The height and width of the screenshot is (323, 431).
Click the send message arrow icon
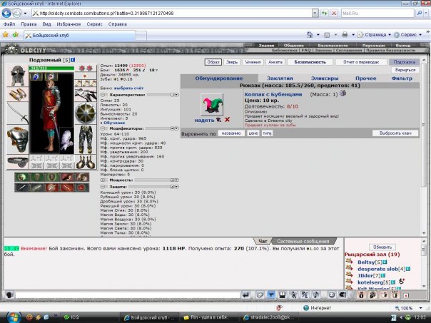[245, 294]
